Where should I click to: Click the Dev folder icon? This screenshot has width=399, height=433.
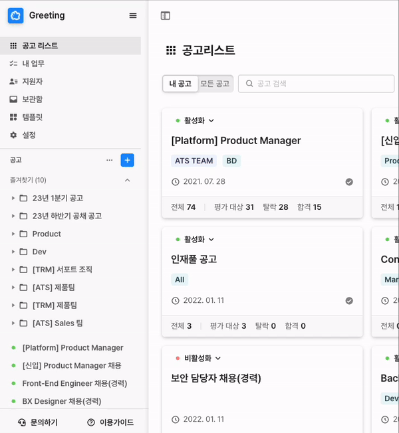23,252
